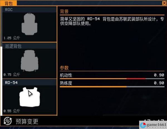Click the RD-54 description text
This screenshot has height=129, width=167.
(x=112, y=21)
